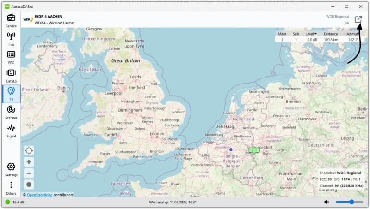Zoom out on the map
The image size is (370, 209).
pyautogui.click(x=29, y=173)
